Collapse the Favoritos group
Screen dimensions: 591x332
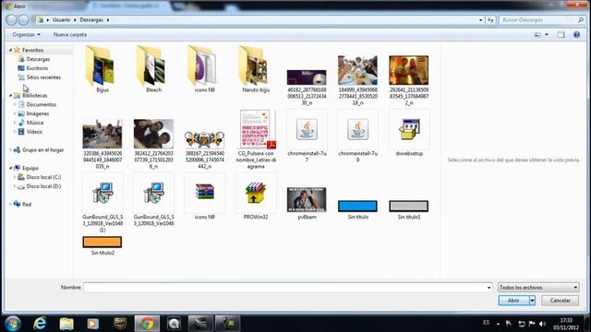[10, 50]
